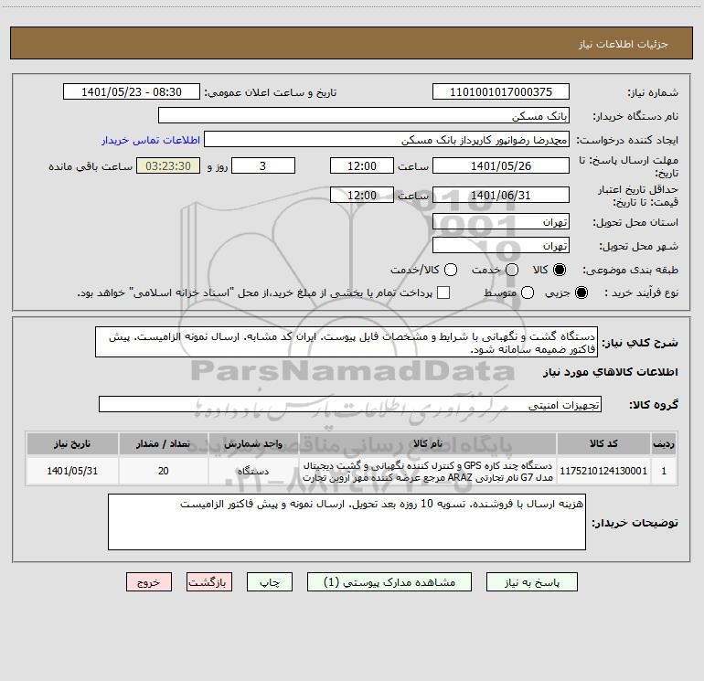Click delivery city field تهران
The height and width of the screenshot is (681, 704).
[x=501, y=245]
